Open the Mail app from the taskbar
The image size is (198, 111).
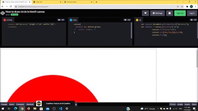click(x=48, y=109)
